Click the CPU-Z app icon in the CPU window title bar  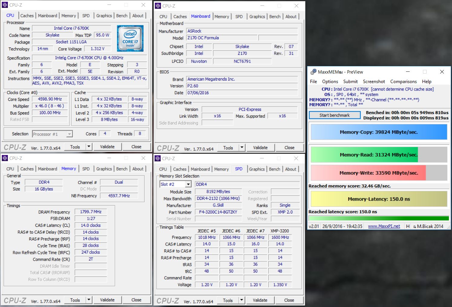[5, 5]
